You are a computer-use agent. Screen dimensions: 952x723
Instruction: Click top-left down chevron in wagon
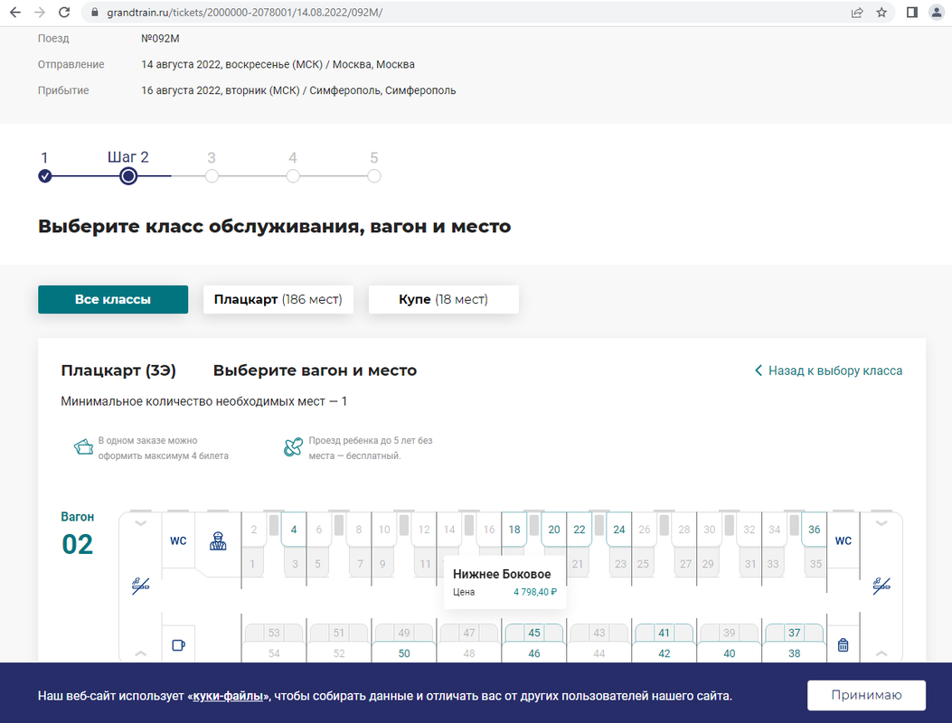tap(140, 523)
